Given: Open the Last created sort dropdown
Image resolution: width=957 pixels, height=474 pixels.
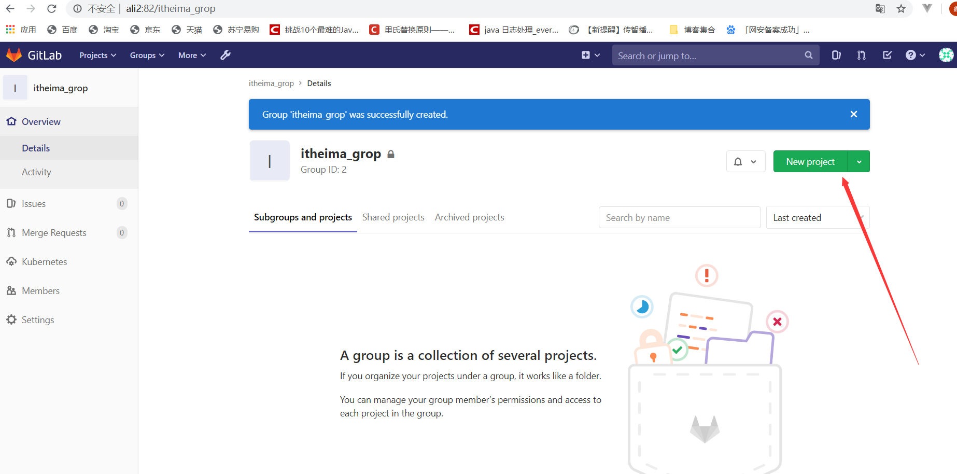Looking at the screenshot, I should pyautogui.click(x=817, y=218).
